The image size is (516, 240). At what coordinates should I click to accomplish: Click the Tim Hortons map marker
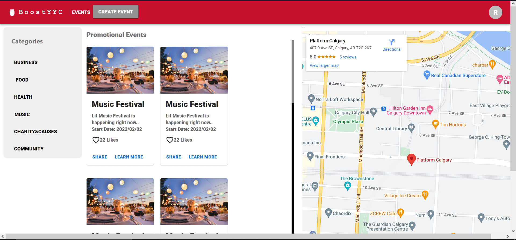pyautogui.click(x=435, y=124)
